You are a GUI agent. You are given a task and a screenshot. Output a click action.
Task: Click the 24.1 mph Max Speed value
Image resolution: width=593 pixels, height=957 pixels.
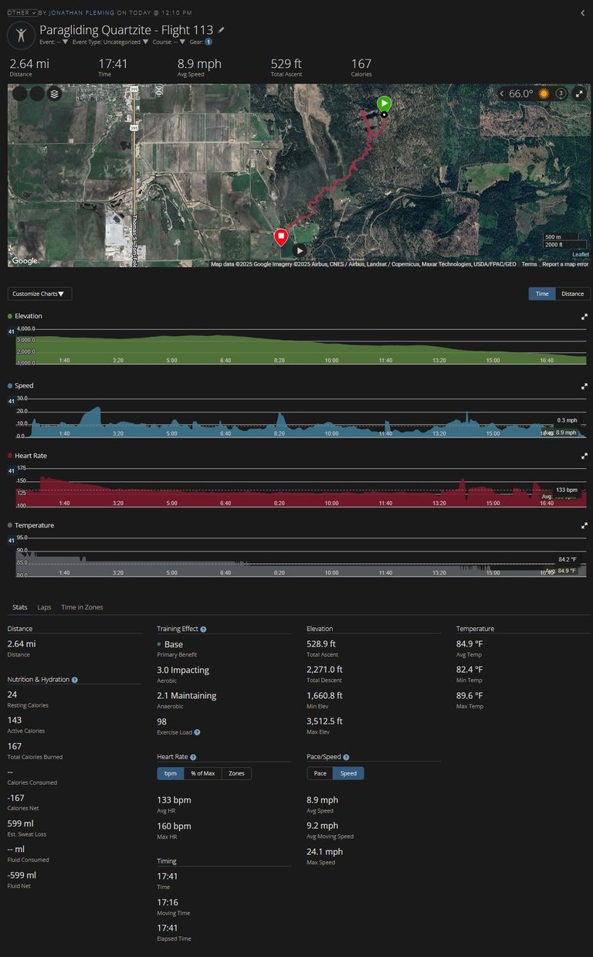pos(324,851)
